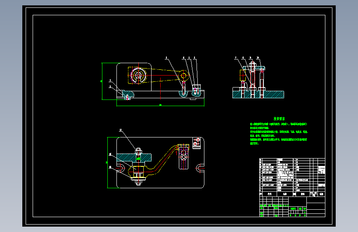Select the vertical height dimension left of front view
The height and width of the screenshot is (232, 358).
(102, 81)
